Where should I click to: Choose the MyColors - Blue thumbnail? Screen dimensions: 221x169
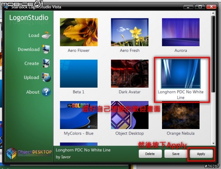pos(79,115)
